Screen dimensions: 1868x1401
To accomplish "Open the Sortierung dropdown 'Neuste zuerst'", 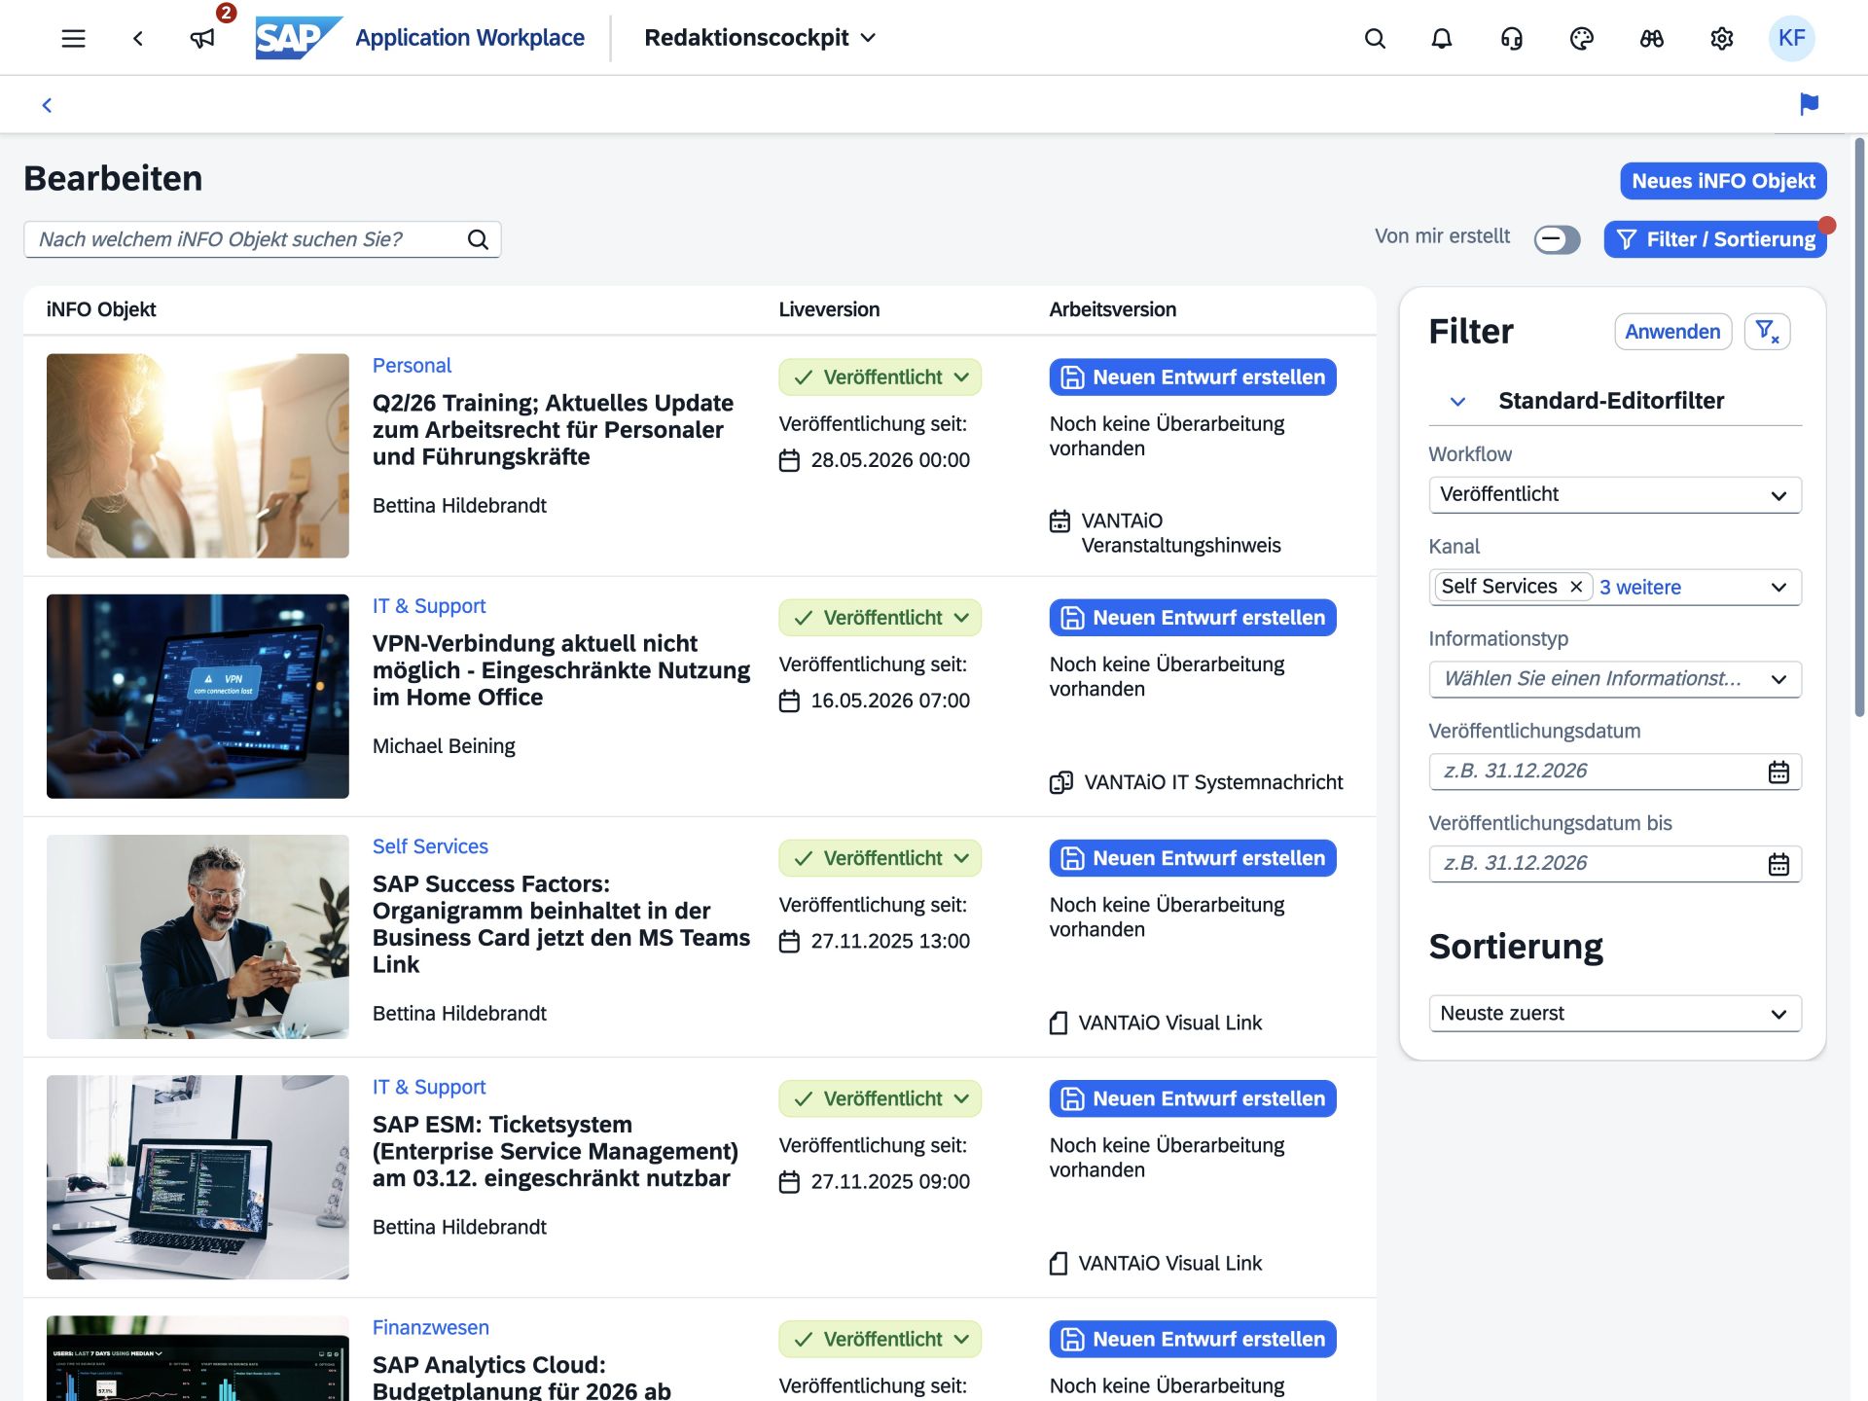I will (x=1615, y=1013).
